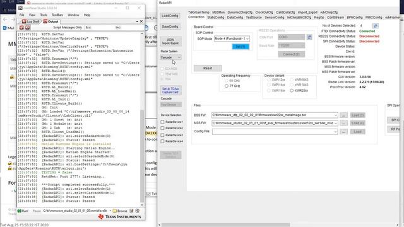Click the edit script icon beside Browse
Viewport: 404px width, 227px height.
point(131,211)
